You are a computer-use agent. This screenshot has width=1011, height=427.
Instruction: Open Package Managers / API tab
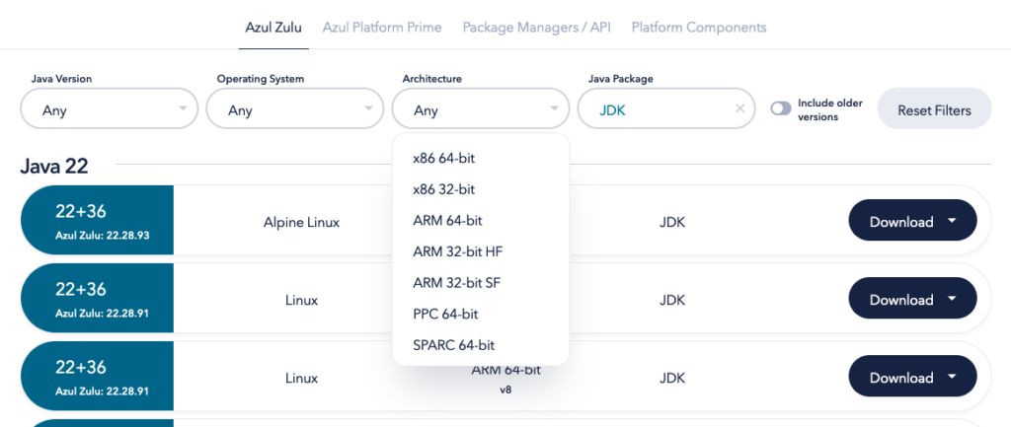tap(536, 27)
